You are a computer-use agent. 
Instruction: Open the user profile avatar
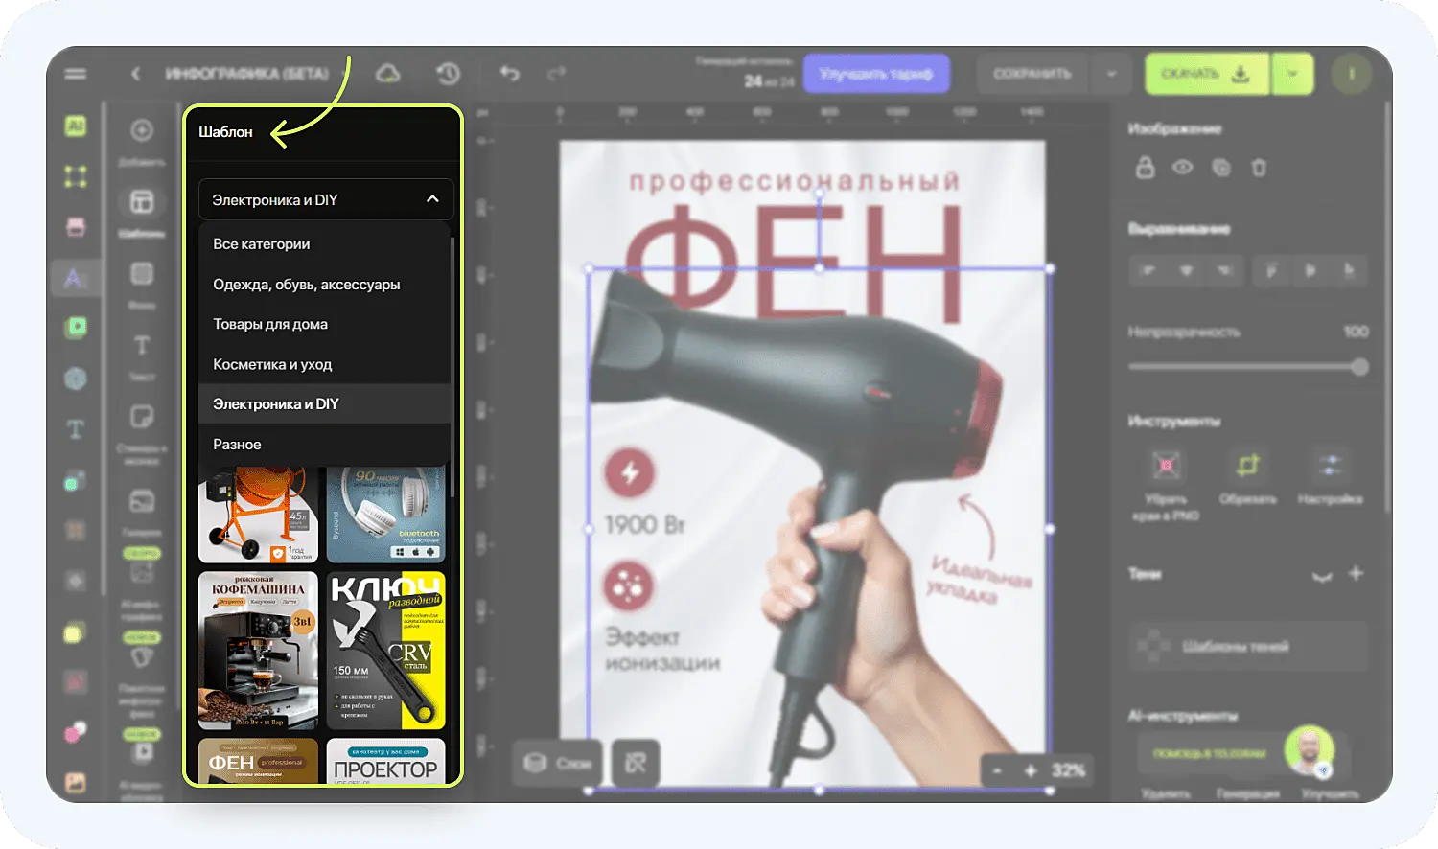[x=1352, y=74]
